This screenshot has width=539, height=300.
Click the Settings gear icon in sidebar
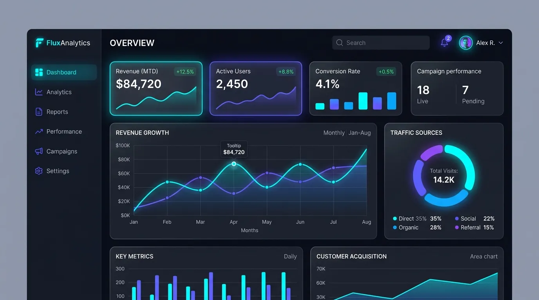tap(39, 171)
